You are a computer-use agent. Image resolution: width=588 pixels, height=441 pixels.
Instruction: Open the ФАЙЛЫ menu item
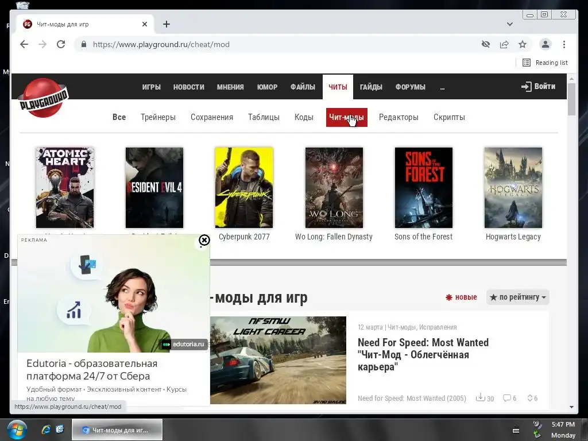pos(303,87)
